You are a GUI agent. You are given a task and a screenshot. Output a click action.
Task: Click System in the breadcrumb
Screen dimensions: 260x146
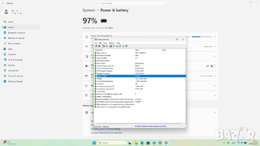(89, 10)
